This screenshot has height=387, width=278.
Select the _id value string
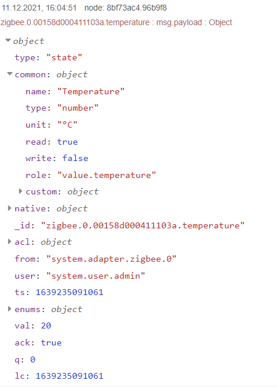coord(143,225)
